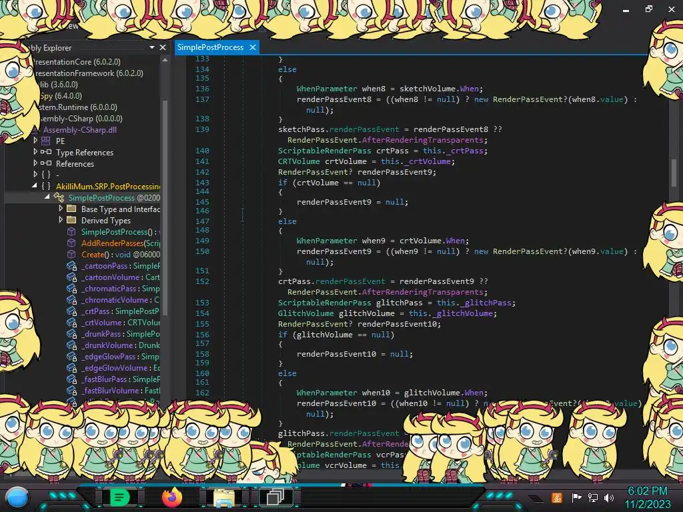The image size is (683, 512).
Task: Click the Base Type and Interfaces folder icon
Action: [x=71, y=209]
